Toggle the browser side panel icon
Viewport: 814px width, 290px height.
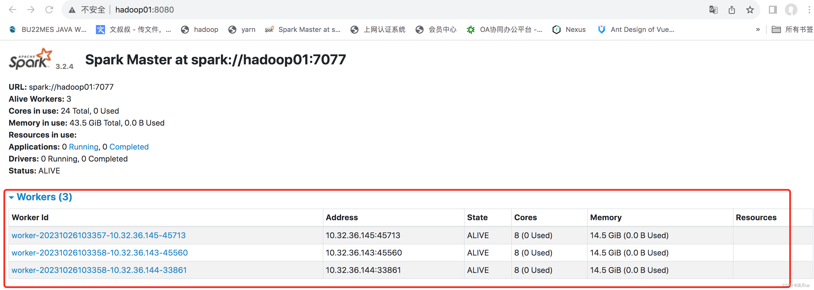point(773,10)
